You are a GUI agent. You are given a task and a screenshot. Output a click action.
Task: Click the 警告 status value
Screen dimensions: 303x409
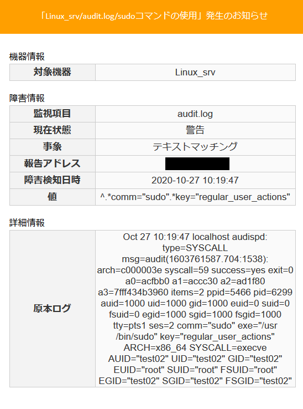pyautogui.click(x=195, y=130)
